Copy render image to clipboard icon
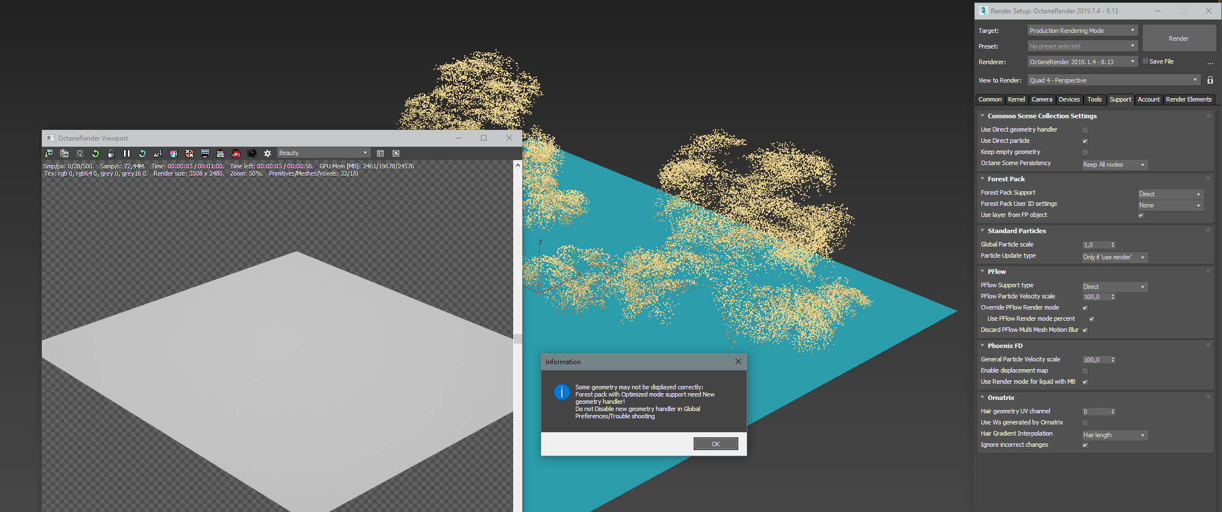The width and height of the screenshot is (1222, 512). 64,153
